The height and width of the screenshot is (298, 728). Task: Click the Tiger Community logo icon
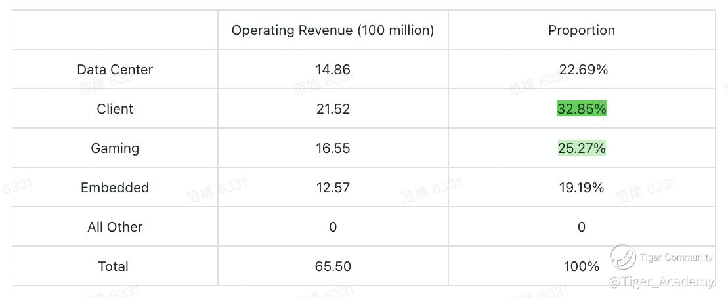(x=623, y=257)
